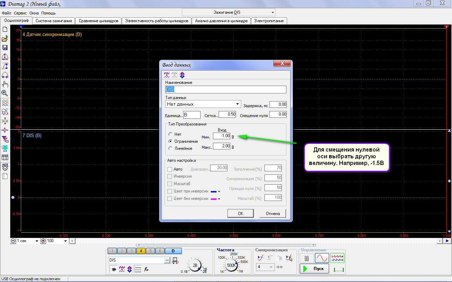Switch to 'Электропитание' tab
Image resolution: width=452 pixels, height=282 pixels.
(269, 21)
